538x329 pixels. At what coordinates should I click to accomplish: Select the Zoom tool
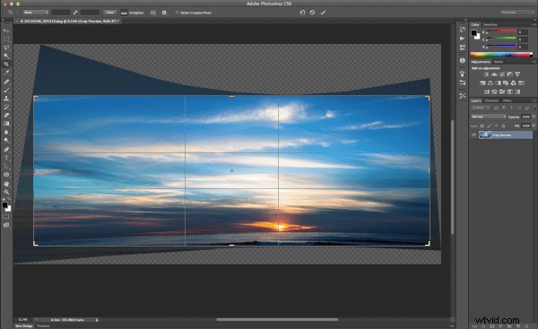[6, 192]
